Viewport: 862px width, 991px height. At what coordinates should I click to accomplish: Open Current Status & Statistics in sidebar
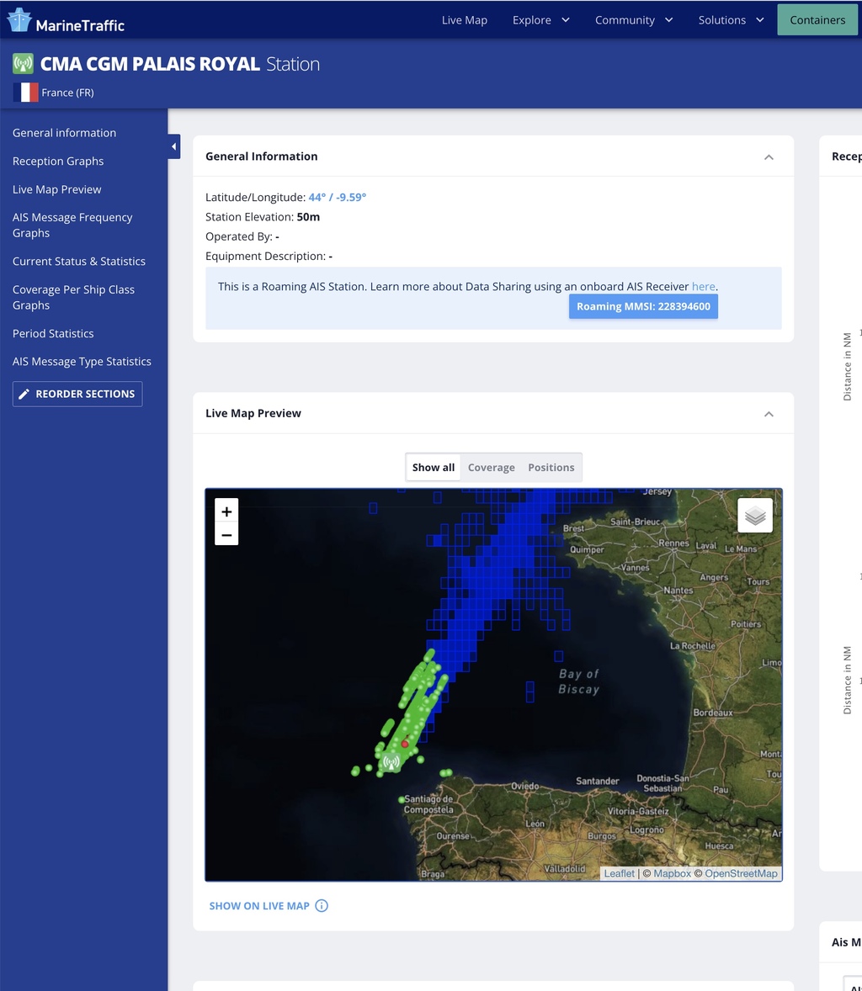click(x=79, y=261)
